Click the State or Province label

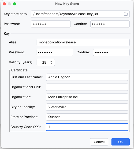click(x=24, y=117)
